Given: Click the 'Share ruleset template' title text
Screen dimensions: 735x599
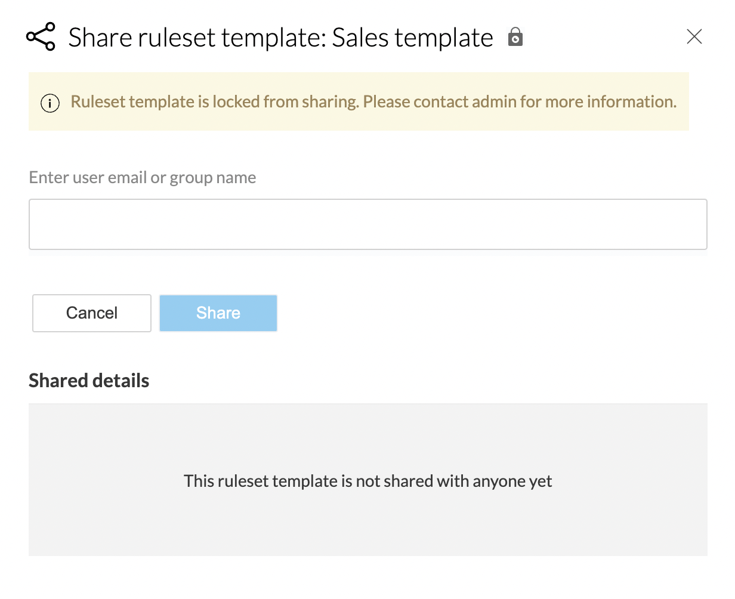Looking at the screenshot, I should (x=197, y=38).
